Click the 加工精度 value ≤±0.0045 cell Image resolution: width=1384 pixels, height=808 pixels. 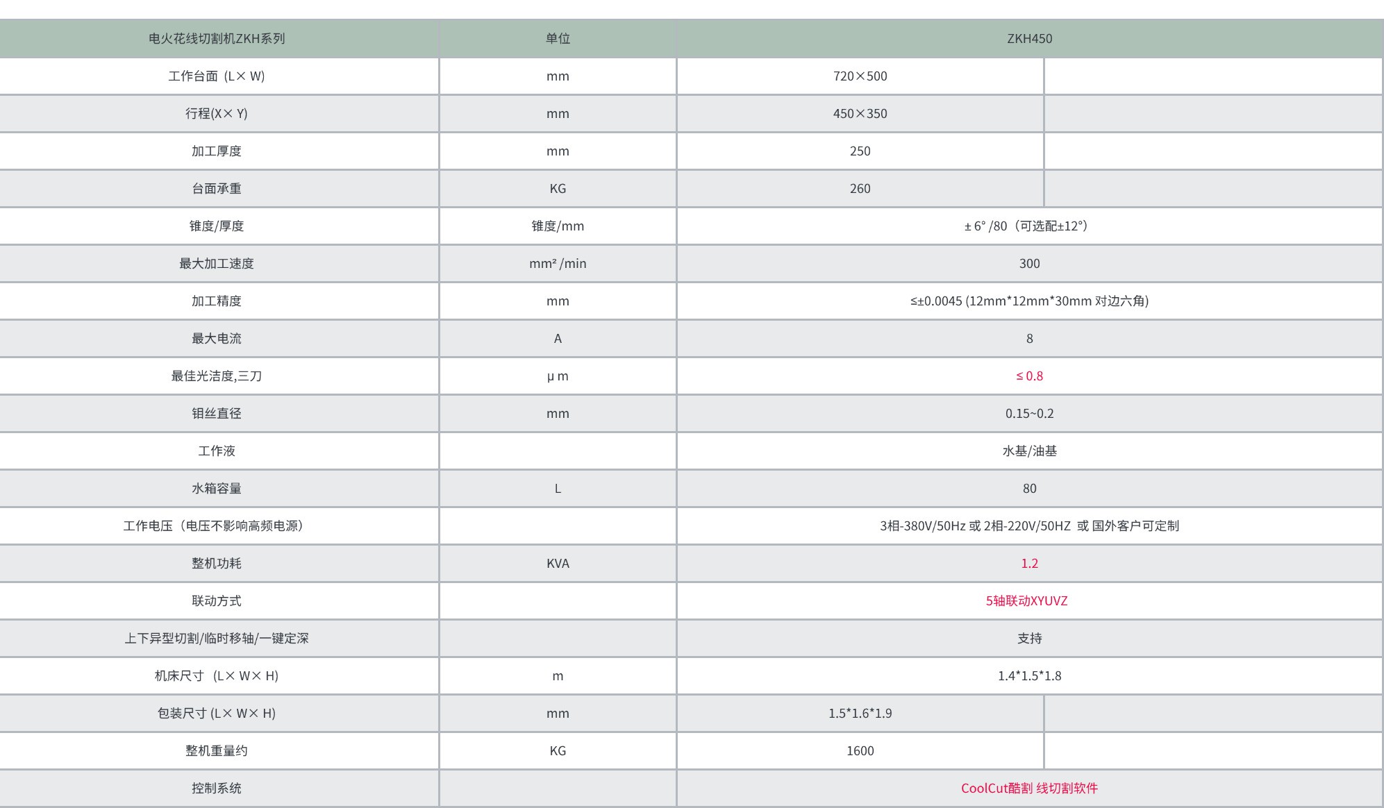point(1029,301)
